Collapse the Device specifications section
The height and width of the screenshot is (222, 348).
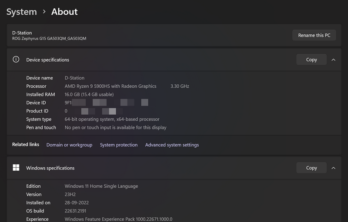pyautogui.click(x=333, y=60)
